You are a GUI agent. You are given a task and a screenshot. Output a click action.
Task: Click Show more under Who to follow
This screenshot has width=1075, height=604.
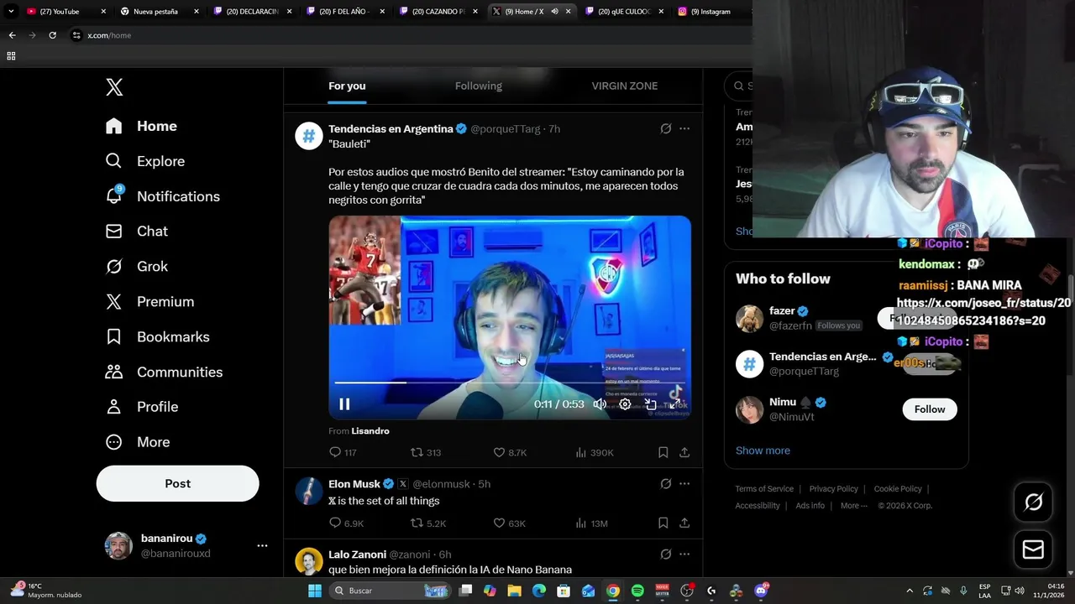pyautogui.click(x=763, y=450)
